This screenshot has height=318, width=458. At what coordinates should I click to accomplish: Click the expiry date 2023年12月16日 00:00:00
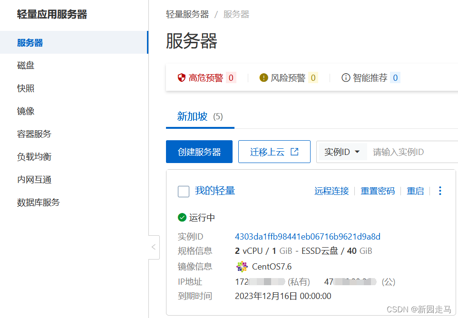[x=283, y=296]
